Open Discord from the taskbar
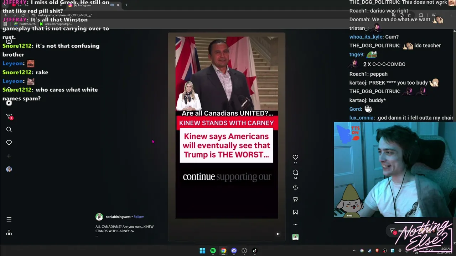The image size is (456, 256). (x=234, y=251)
